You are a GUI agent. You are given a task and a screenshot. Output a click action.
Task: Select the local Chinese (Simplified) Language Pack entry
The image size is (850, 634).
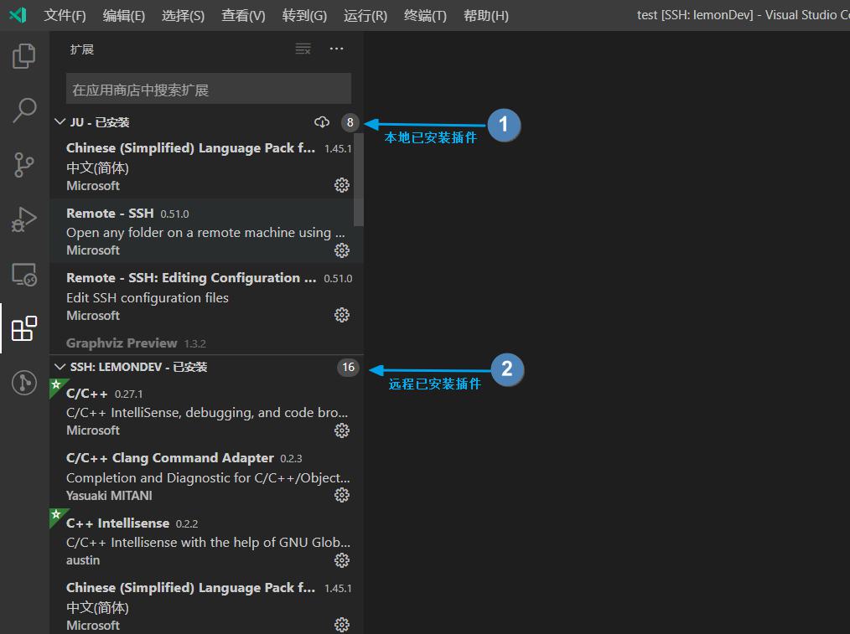(201, 166)
